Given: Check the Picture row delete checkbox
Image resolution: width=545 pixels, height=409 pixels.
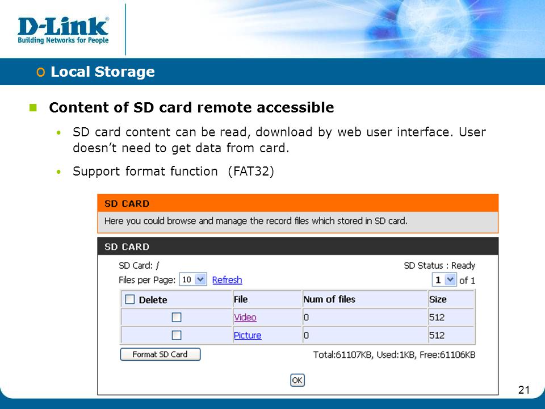Looking at the screenshot, I should [x=177, y=335].
